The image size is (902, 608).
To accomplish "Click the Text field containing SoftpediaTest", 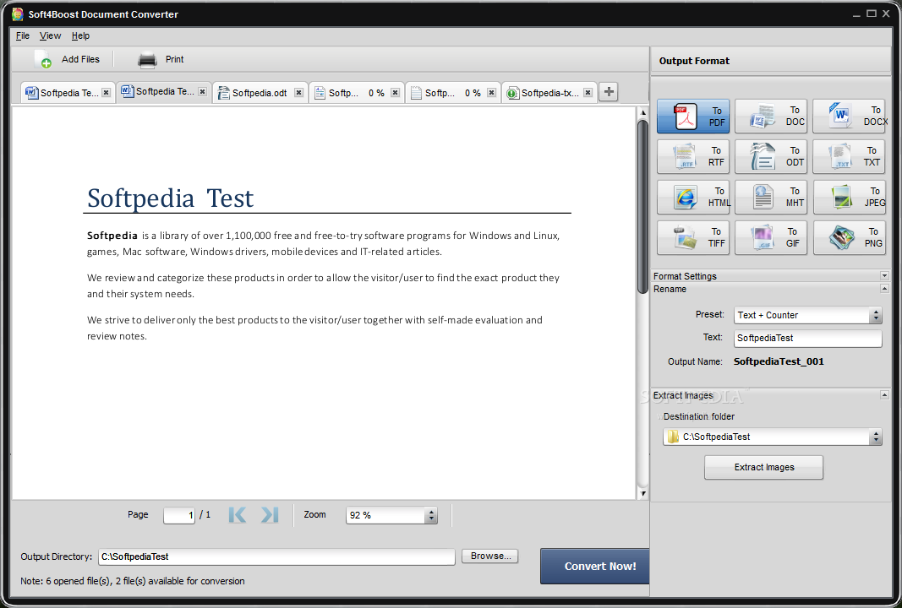I will [807, 338].
